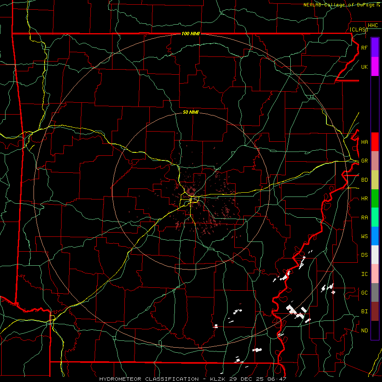Image resolution: width=382 pixels, height=382 pixels.
Task: Select the "BI" legend label
Action: 364,312
